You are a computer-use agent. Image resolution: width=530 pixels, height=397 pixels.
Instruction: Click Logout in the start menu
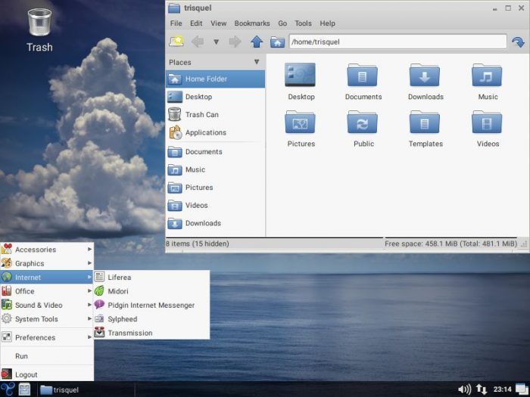(x=26, y=374)
